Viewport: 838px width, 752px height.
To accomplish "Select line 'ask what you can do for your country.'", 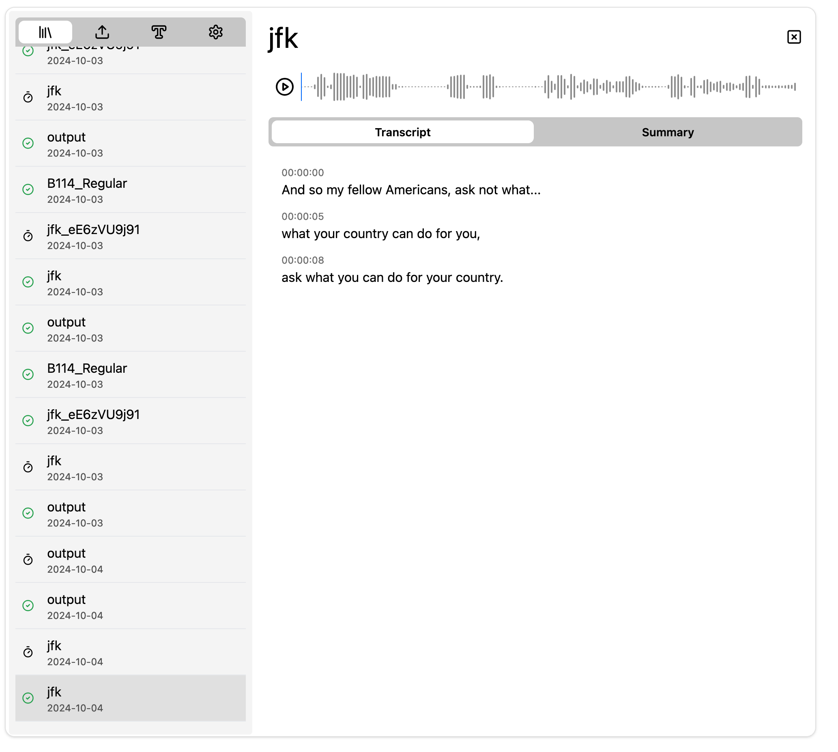I will 392,278.
